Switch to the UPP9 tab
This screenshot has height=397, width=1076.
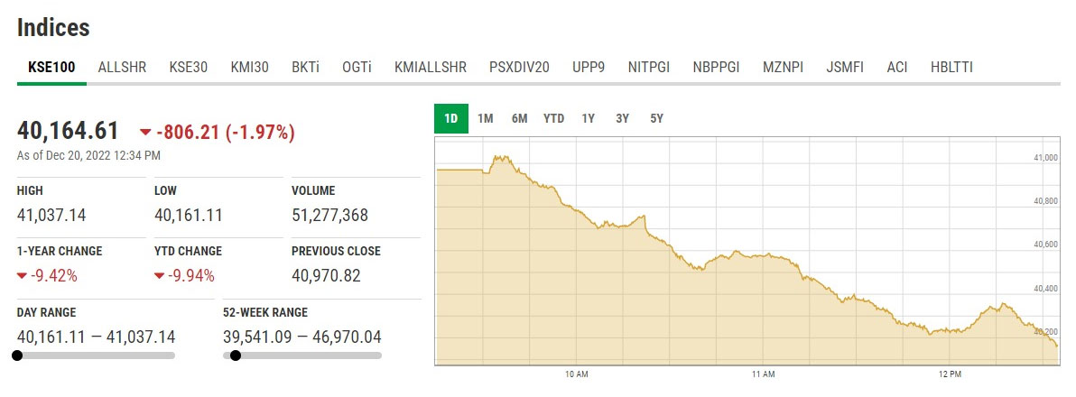tap(589, 68)
